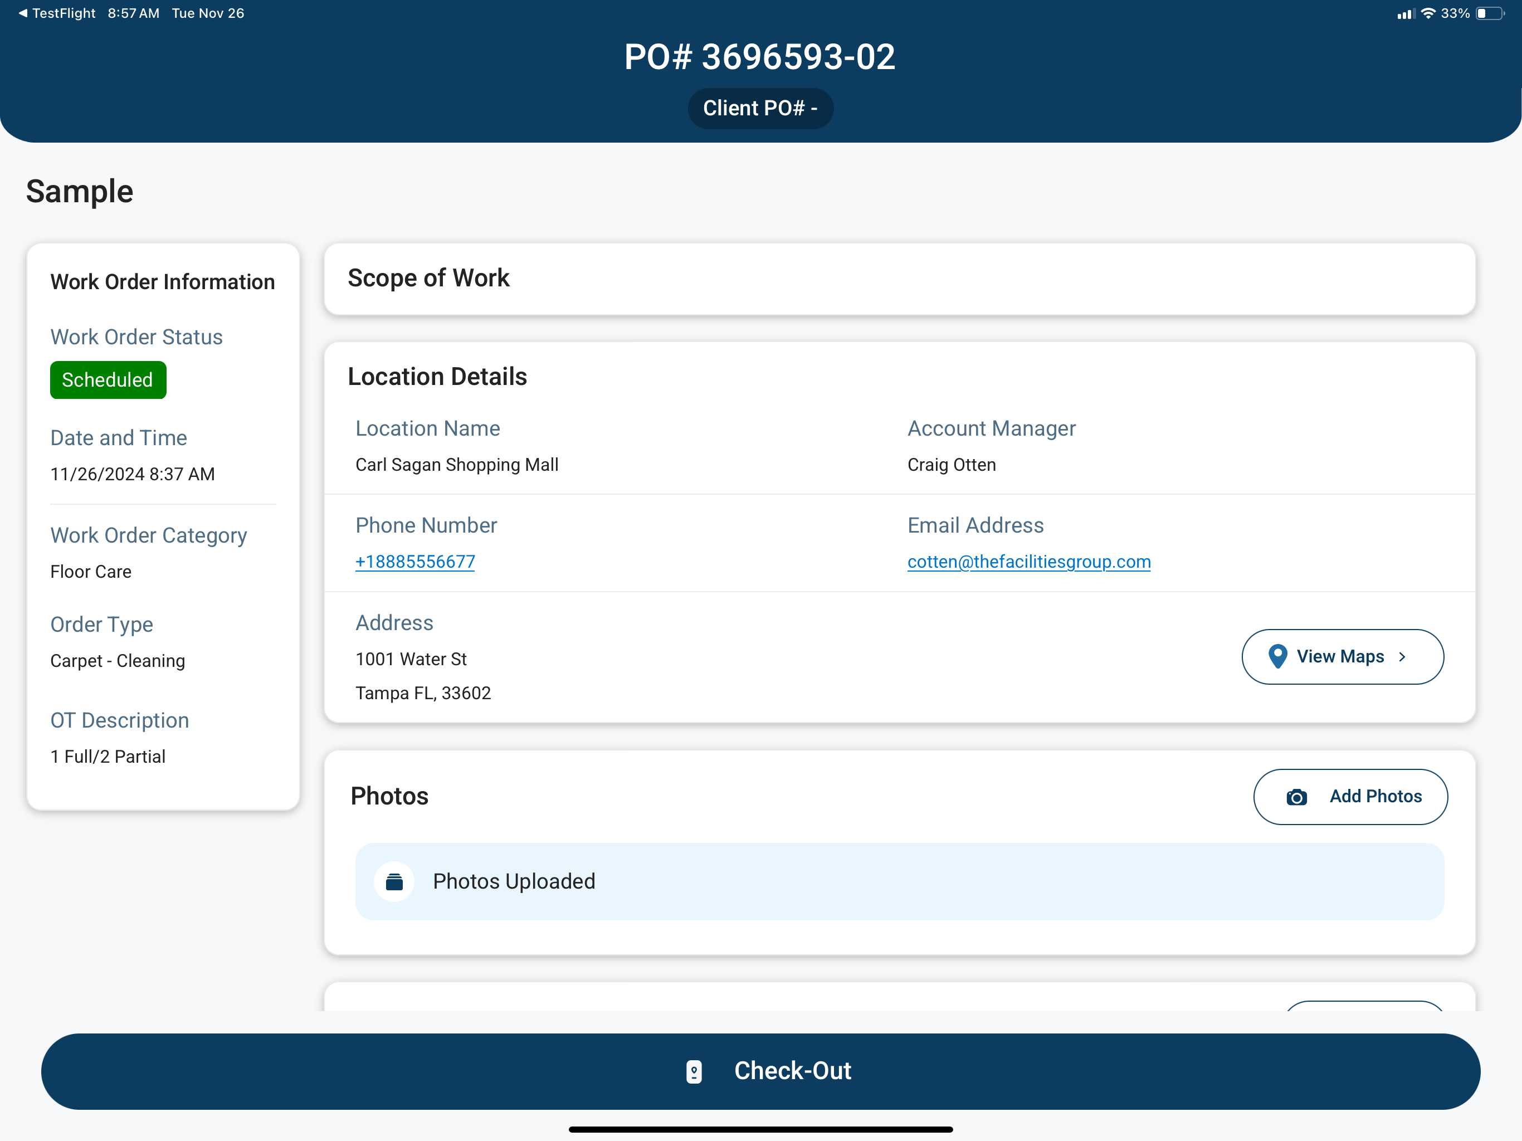Open the View Maps button
This screenshot has width=1522, height=1141.
click(1343, 656)
